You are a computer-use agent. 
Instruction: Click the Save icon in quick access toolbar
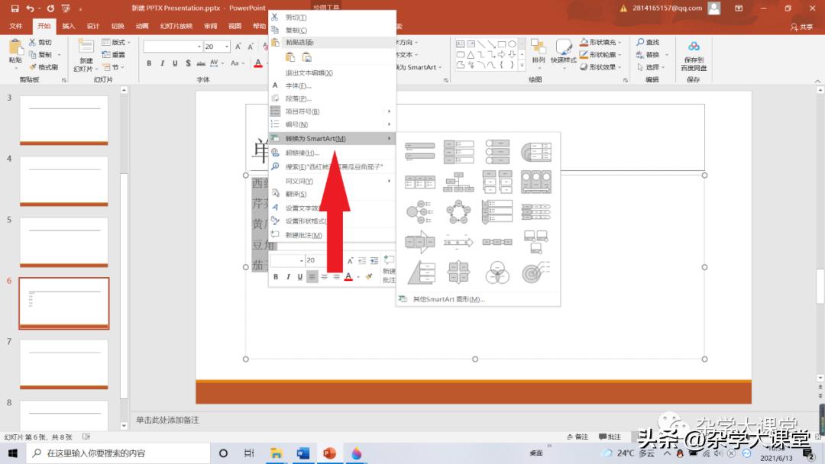click(x=15, y=8)
